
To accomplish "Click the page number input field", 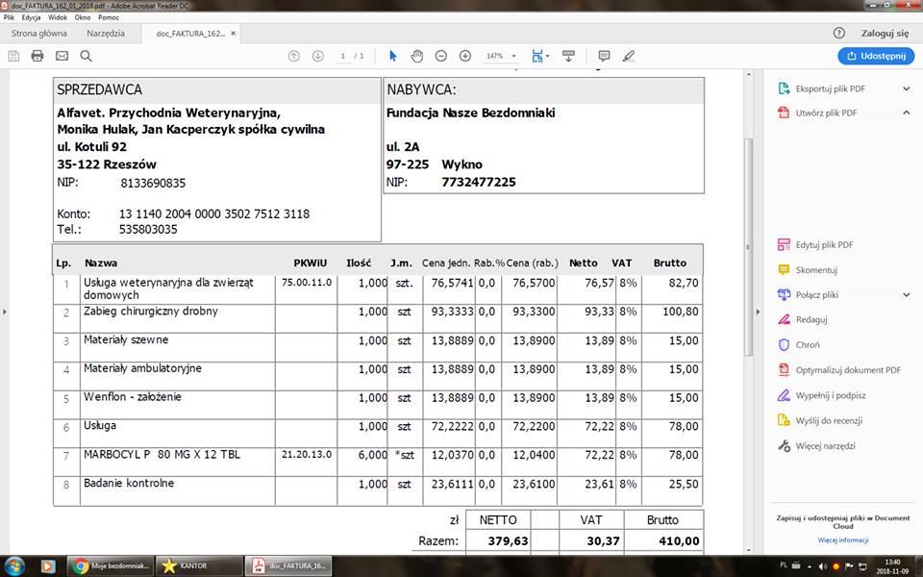I will pyautogui.click(x=342, y=56).
